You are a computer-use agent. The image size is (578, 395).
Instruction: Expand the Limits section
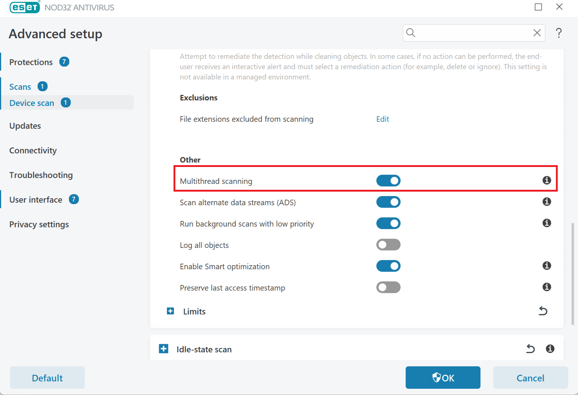(x=171, y=311)
